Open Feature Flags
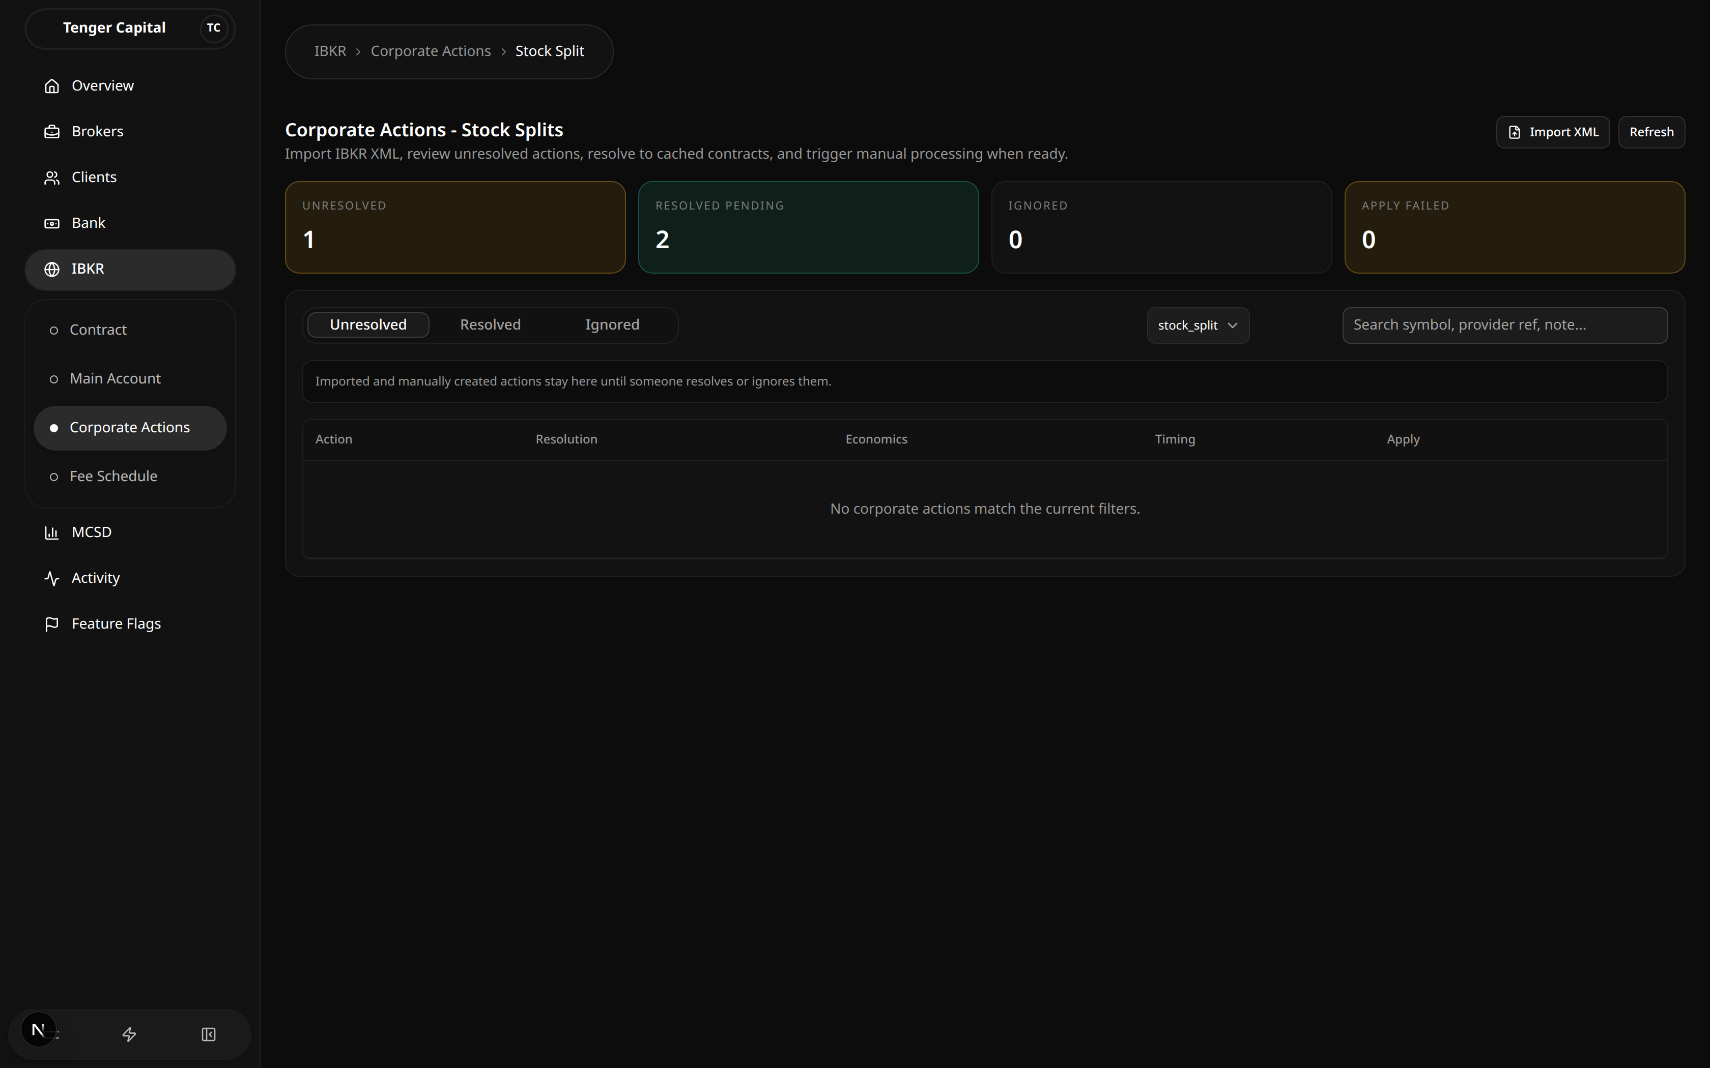The image size is (1710, 1068). point(130,625)
